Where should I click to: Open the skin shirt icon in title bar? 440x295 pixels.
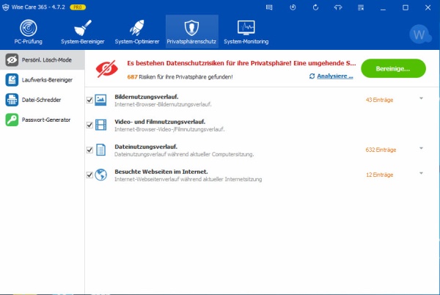[338, 7]
